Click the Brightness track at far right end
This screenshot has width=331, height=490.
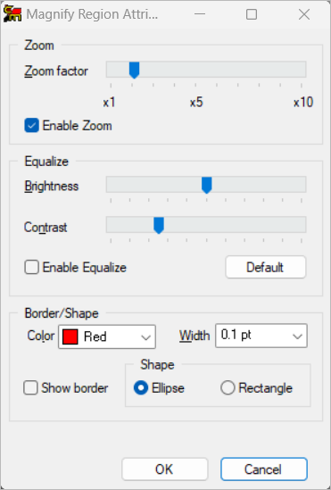[302, 185]
